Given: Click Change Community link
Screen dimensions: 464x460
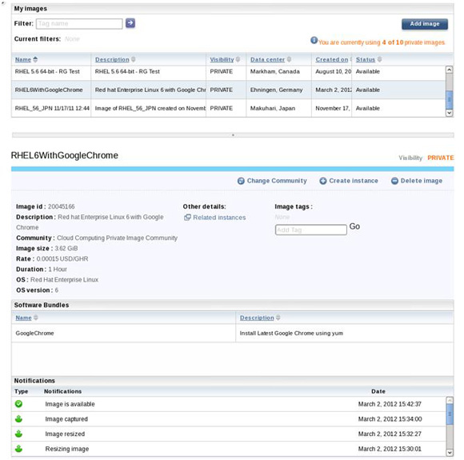Looking at the screenshot, I should pos(277,181).
